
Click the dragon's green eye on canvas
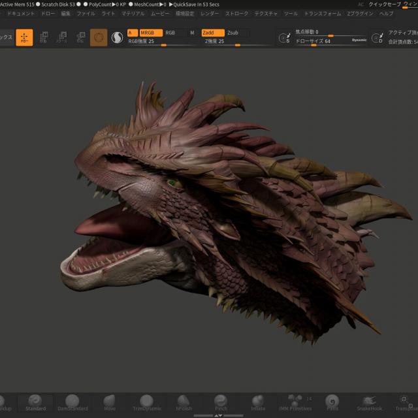pos(172,184)
